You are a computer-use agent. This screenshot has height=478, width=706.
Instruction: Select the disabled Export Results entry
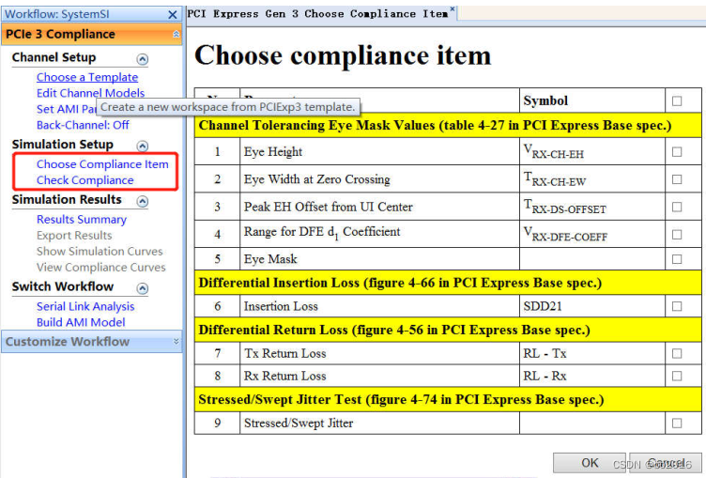coord(74,235)
